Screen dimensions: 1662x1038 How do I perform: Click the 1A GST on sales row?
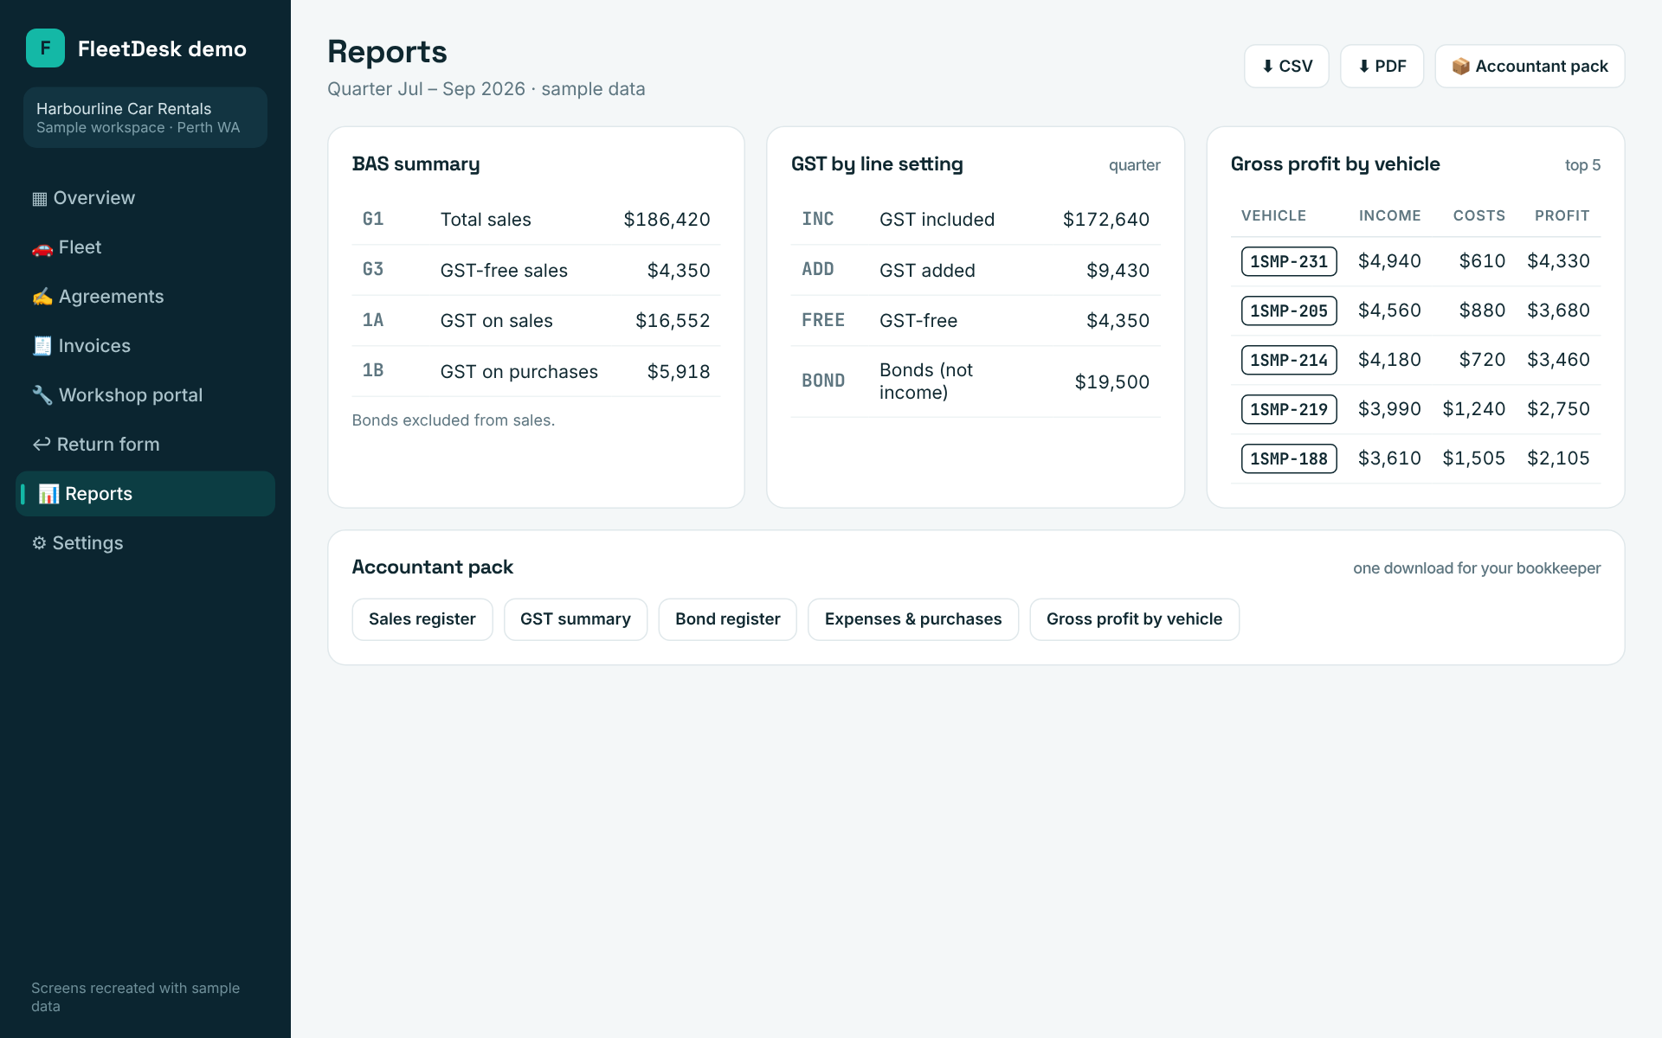(536, 321)
